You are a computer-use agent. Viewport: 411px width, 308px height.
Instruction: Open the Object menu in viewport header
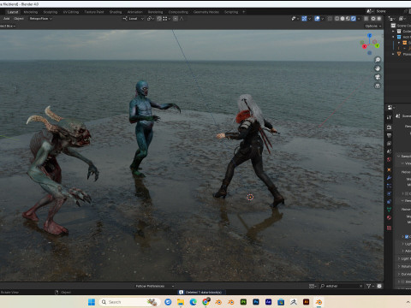[x=19, y=19]
